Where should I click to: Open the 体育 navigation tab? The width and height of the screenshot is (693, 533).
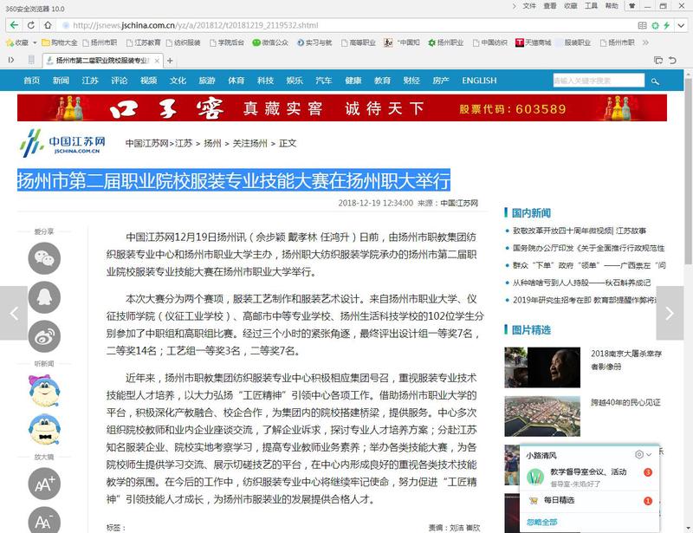point(236,81)
